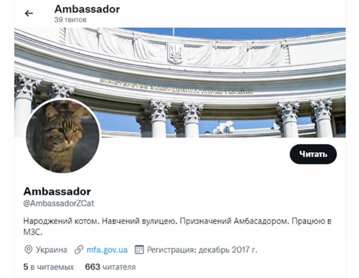359x278 pixels.
Task: View the 663 читателя followers list
Action: (x=110, y=267)
